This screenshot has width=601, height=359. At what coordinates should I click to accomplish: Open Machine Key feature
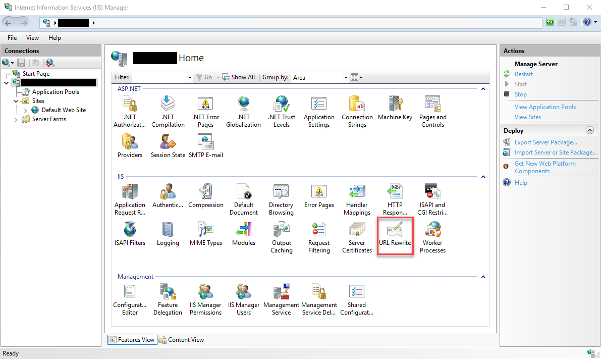coord(395,108)
